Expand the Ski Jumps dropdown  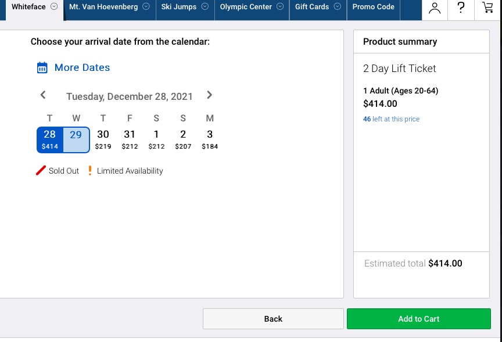coord(205,7)
